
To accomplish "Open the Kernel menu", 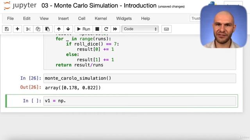I will point(101,19).
